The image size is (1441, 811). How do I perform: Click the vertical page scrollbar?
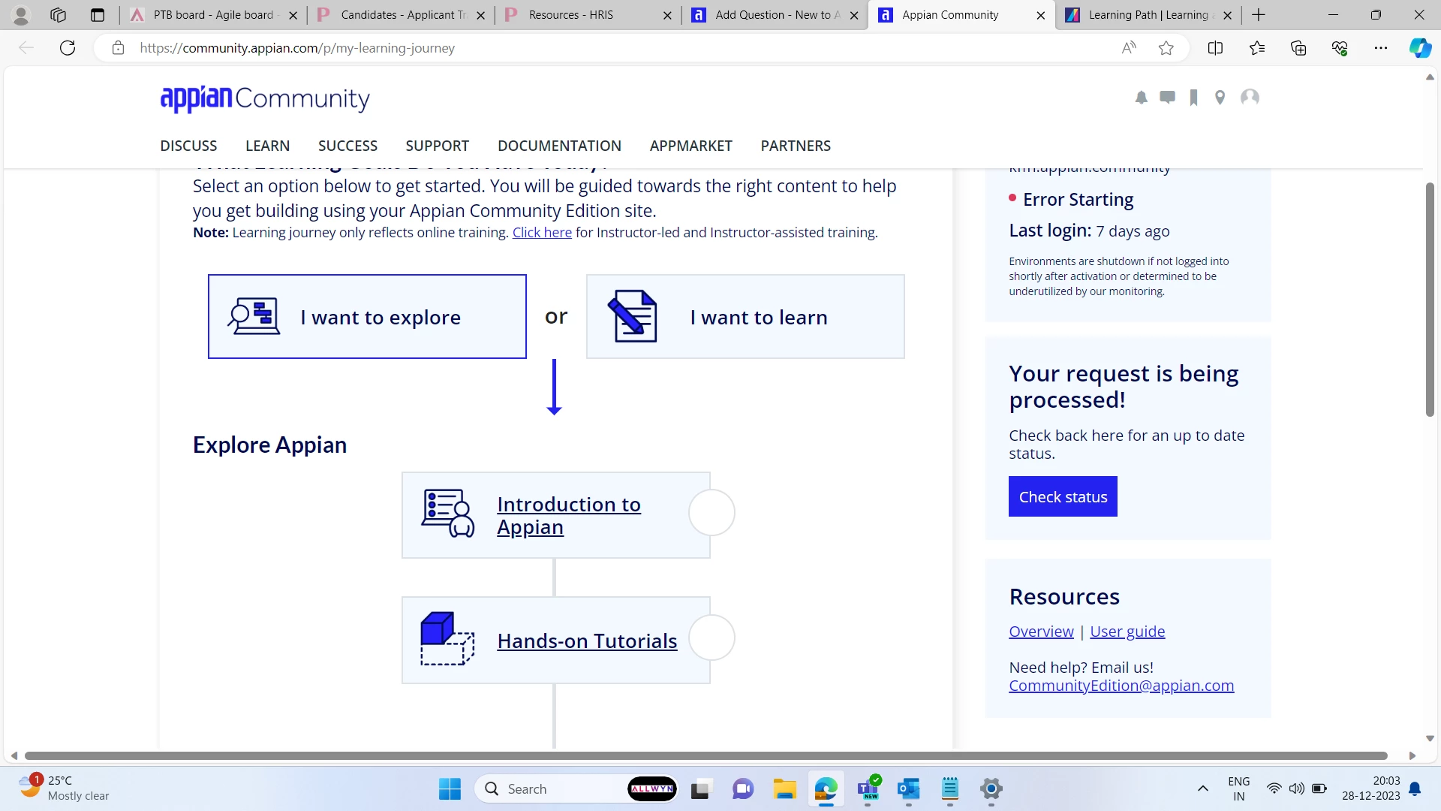[1430, 299]
